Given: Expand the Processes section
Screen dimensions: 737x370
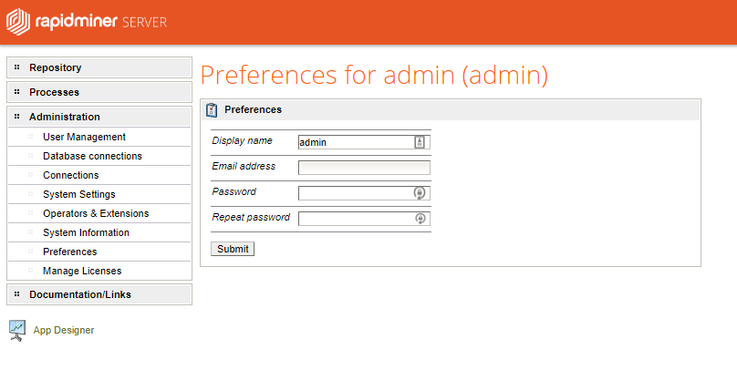Looking at the screenshot, I should pyautogui.click(x=54, y=92).
